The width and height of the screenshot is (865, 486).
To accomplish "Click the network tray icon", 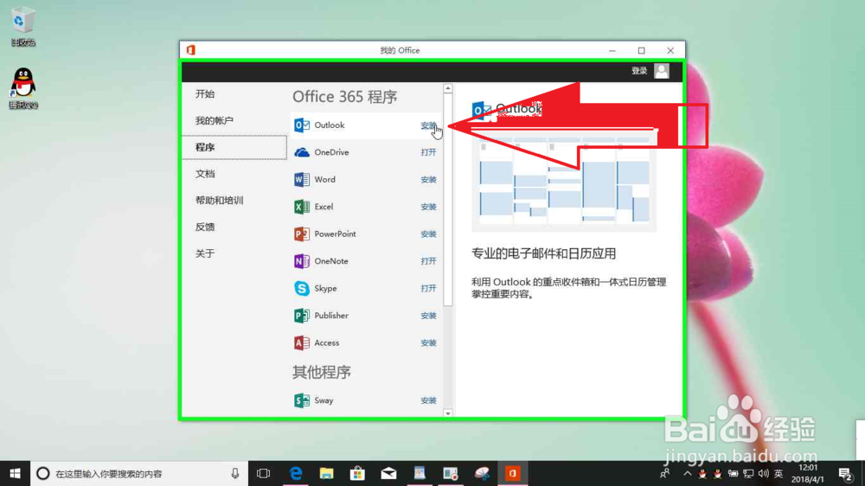I will tap(748, 473).
